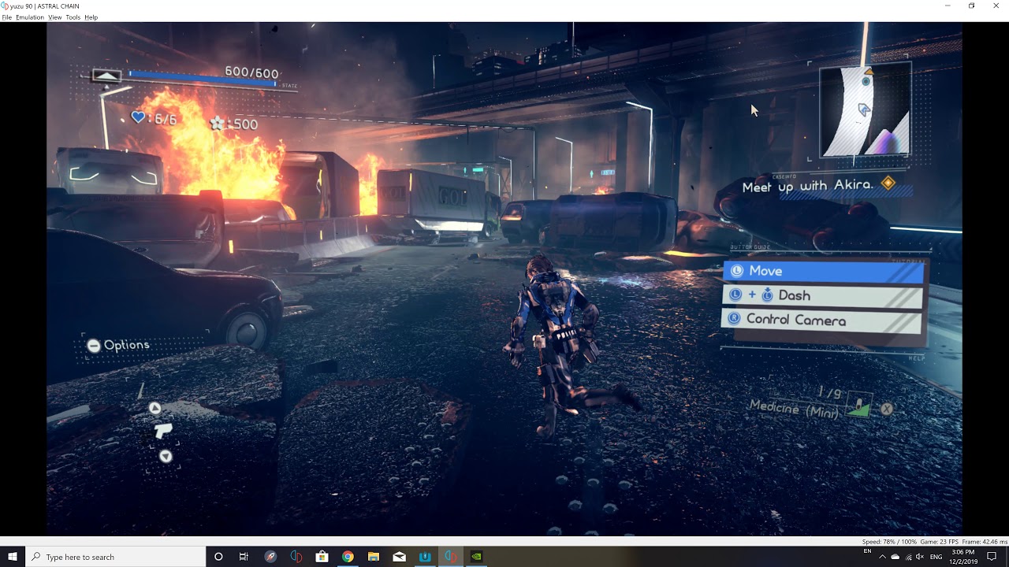Screen dimensions: 1009x567
Task: Click the R stick icon beside Control Camera
Action: point(734,319)
